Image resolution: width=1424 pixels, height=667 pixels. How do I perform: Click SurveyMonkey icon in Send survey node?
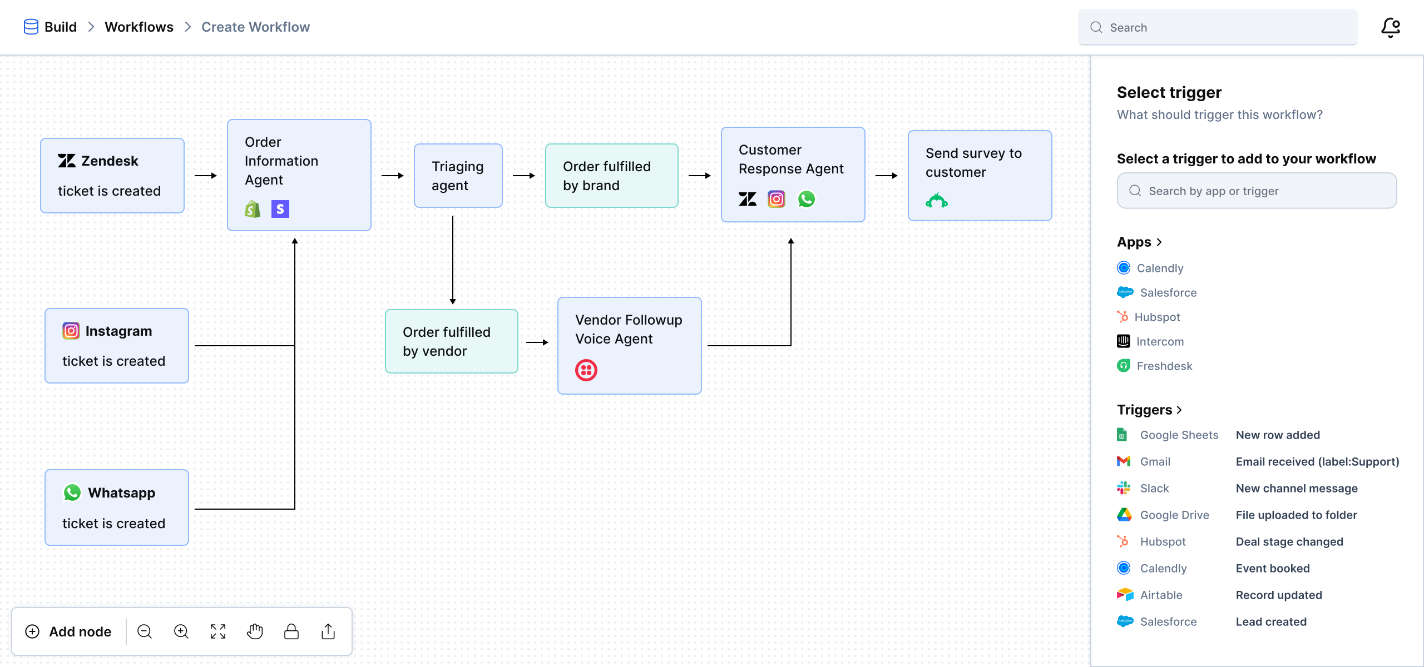pos(937,201)
